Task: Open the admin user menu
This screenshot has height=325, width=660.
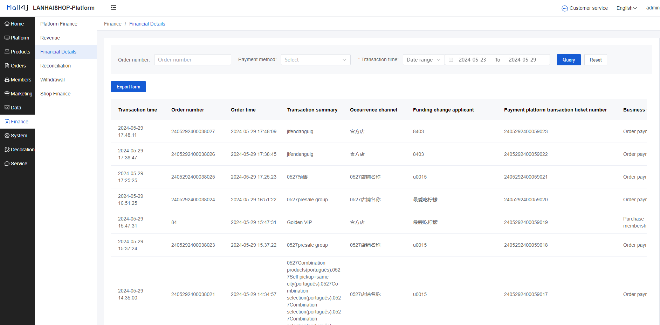Action: coord(653,8)
